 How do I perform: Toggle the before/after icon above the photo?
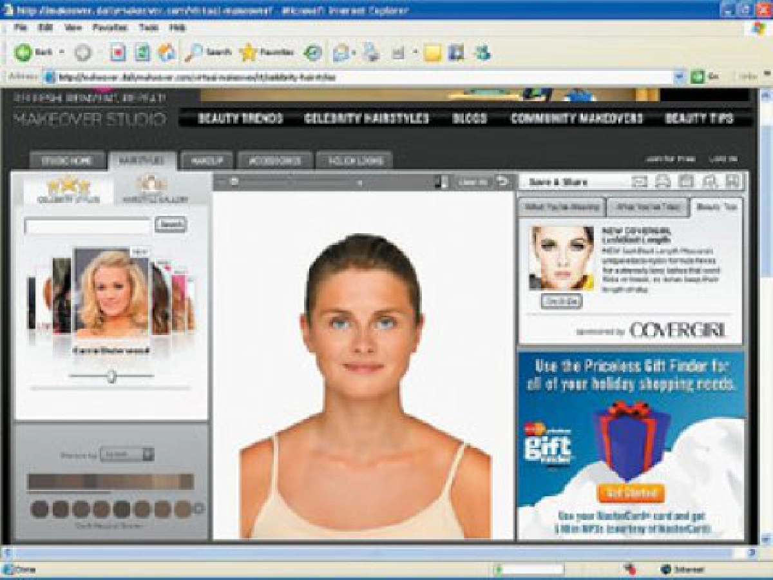(x=441, y=182)
